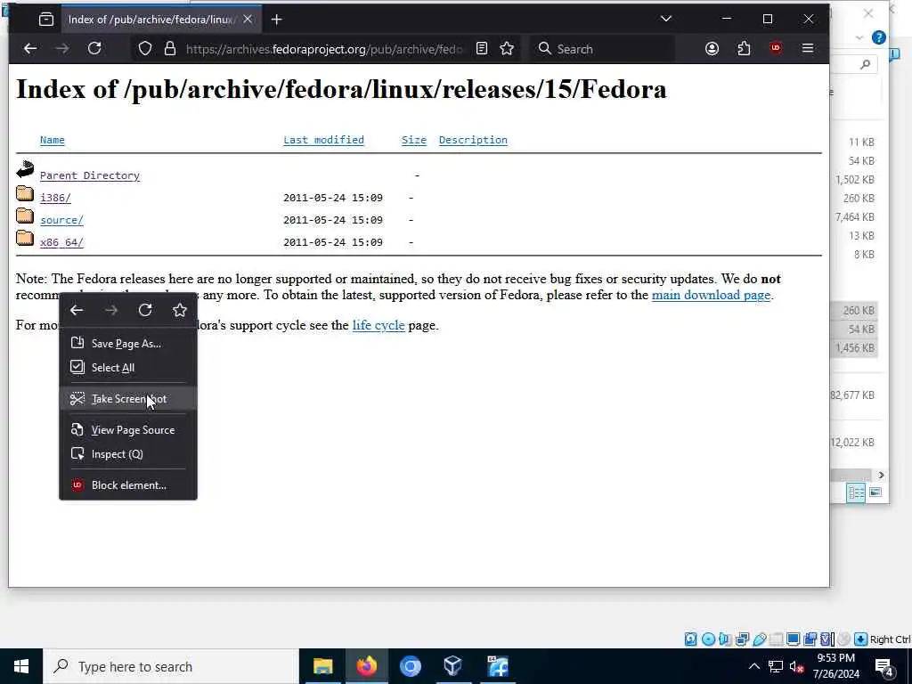Image resolution: width=912 pixels, height=684 pixels.
Task: Click the help question mark in background window
Action: 879,37
